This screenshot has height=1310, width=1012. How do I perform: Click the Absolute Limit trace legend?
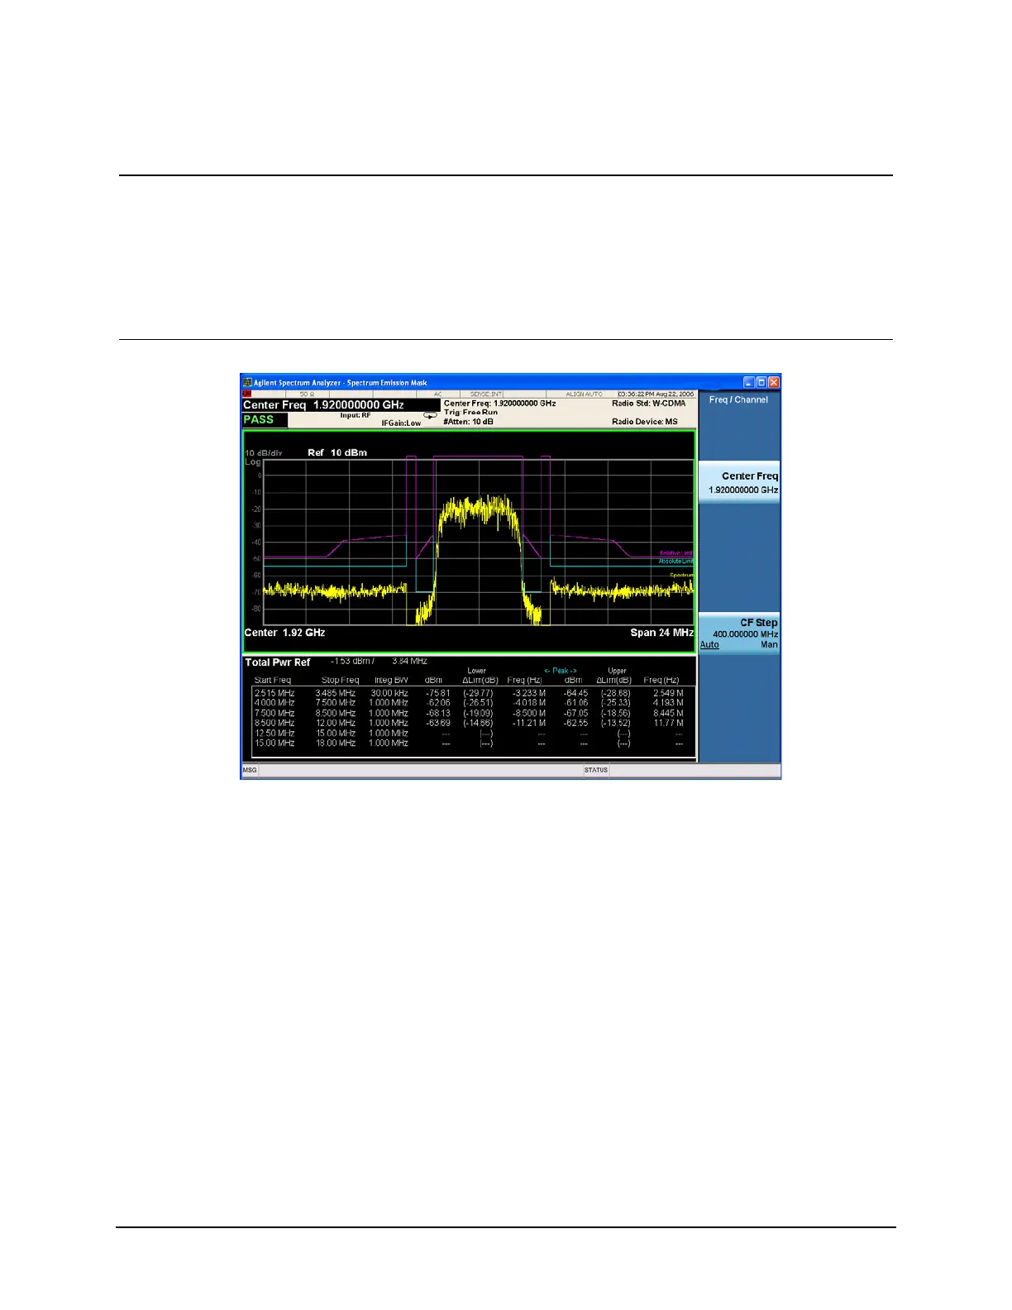676,562
